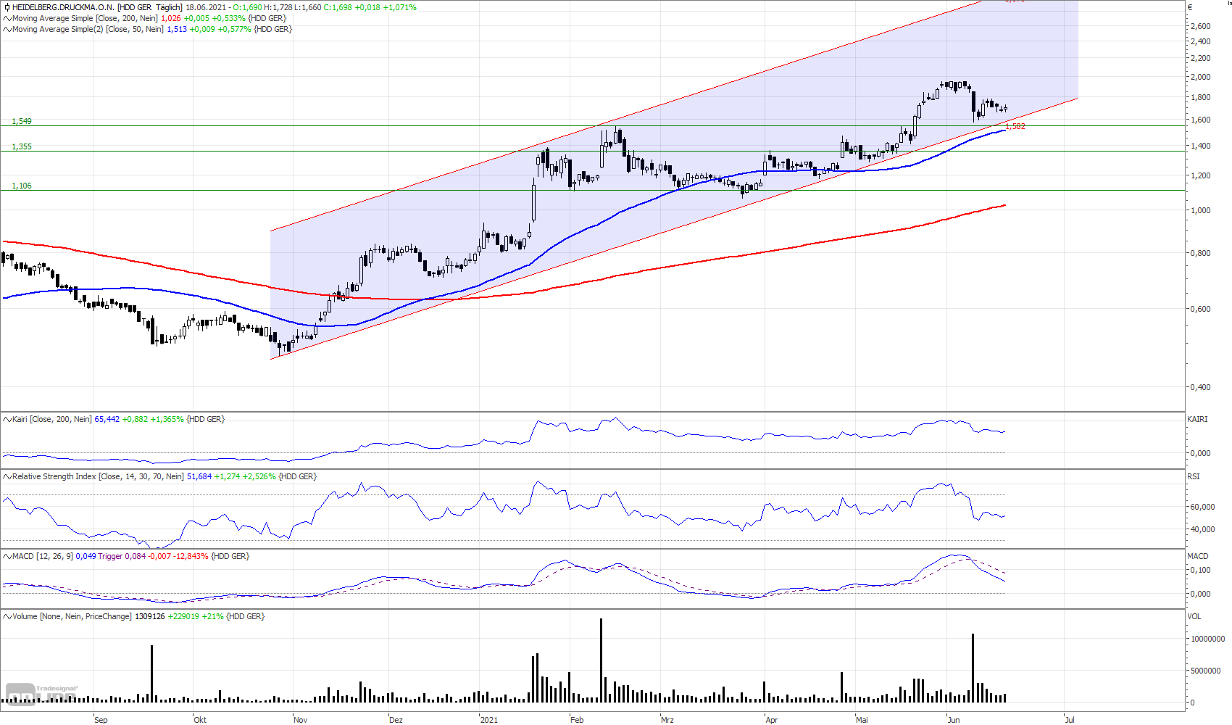Click the Sep label on the time axis
The image size is (1232, 725).
(101, 720)
